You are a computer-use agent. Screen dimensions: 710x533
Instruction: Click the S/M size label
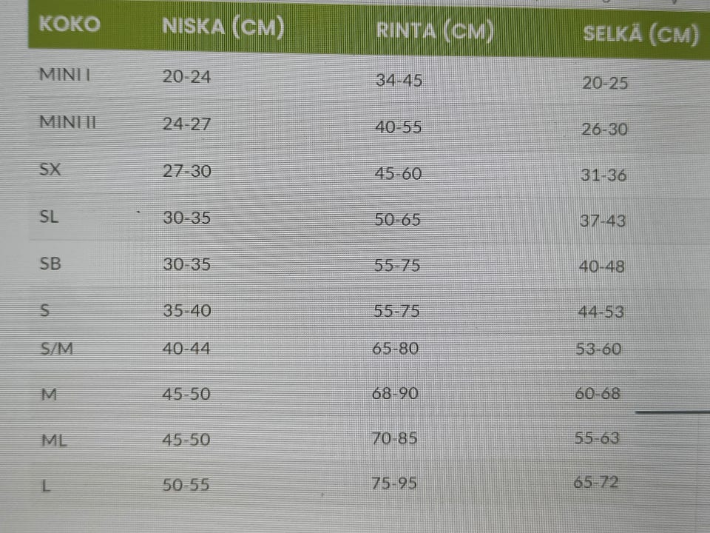(56, 349)
